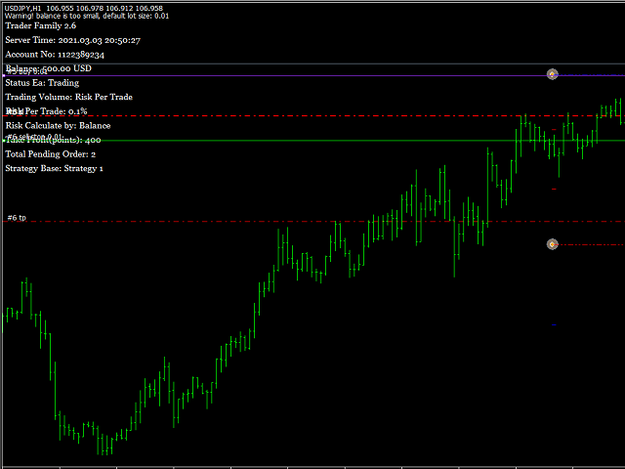Click the 'Risk Per Trade: 0.1%' value

(46, 111)
